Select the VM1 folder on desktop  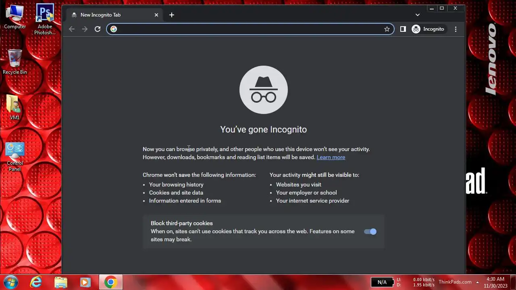(x=15, y=107)
